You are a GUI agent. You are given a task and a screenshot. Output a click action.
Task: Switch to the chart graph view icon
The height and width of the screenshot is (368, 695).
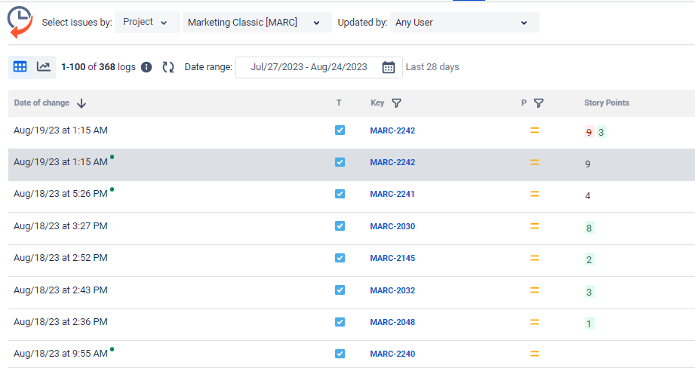click(44, 67)
